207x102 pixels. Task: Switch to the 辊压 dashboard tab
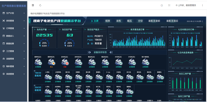tap(129, 21)
